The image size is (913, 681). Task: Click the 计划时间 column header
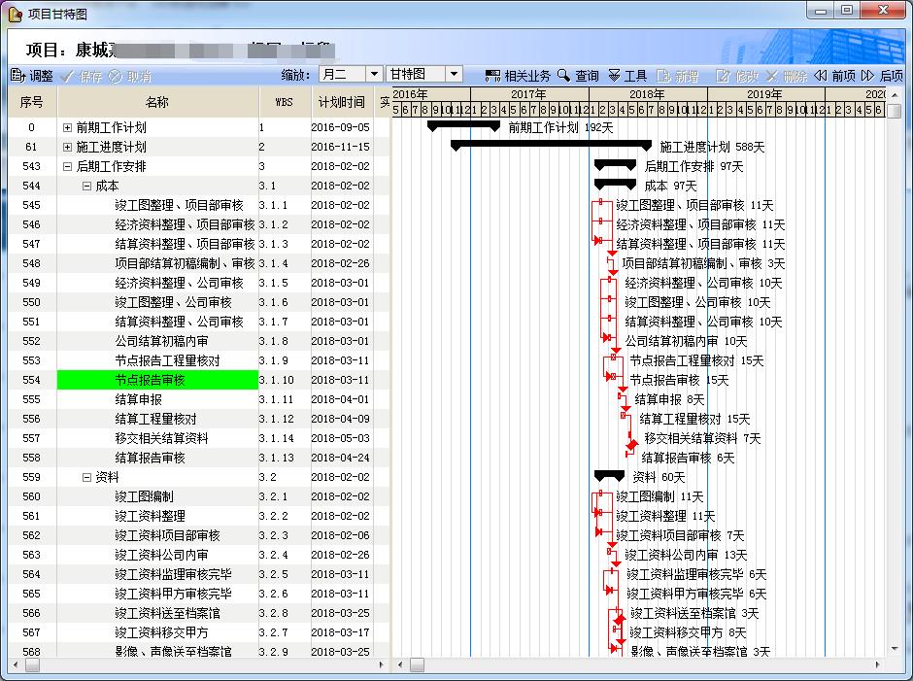(341, 102)
